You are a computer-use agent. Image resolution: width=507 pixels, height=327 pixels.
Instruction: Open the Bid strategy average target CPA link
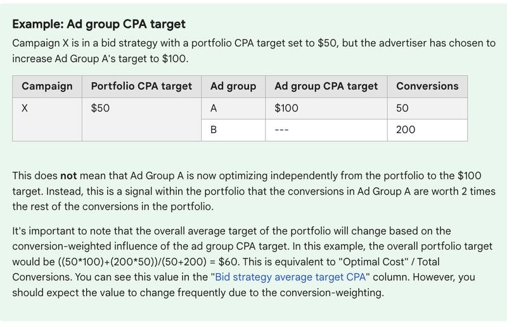(293, 278)
